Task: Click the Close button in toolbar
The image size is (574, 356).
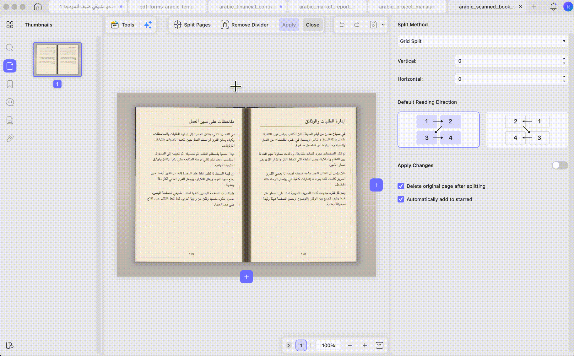Action: pos(312,25)
